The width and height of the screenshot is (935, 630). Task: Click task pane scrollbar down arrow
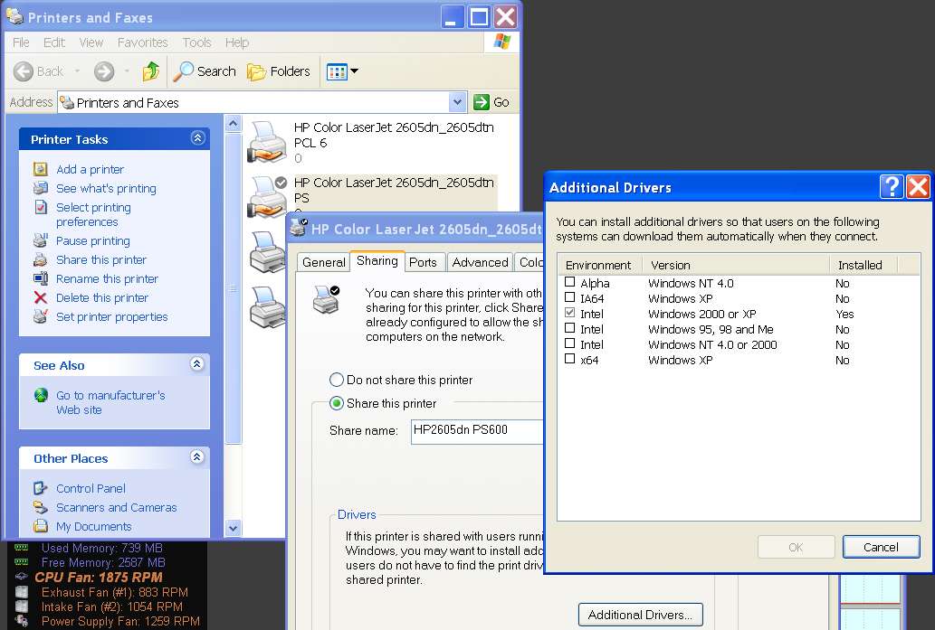[x=234, y=528]
